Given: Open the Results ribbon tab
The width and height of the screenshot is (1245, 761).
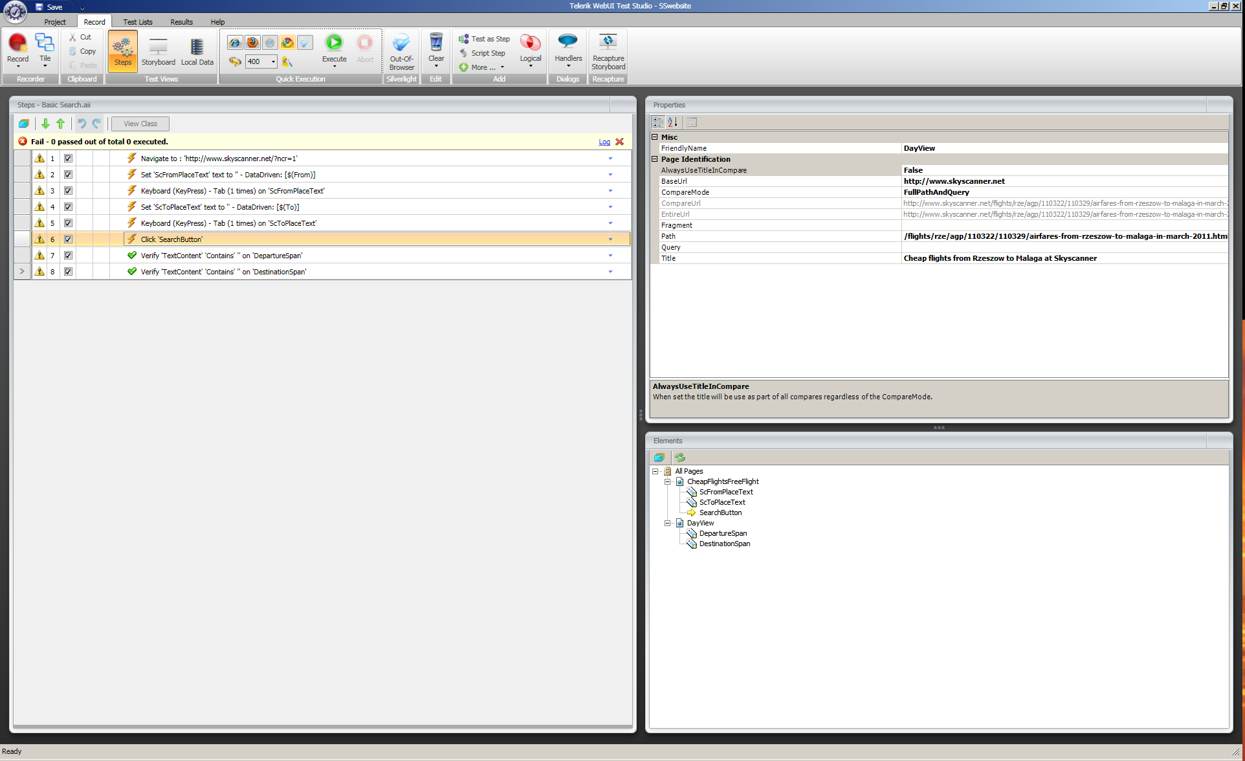Looking at the screenshot, I should (x=181, y=22).
